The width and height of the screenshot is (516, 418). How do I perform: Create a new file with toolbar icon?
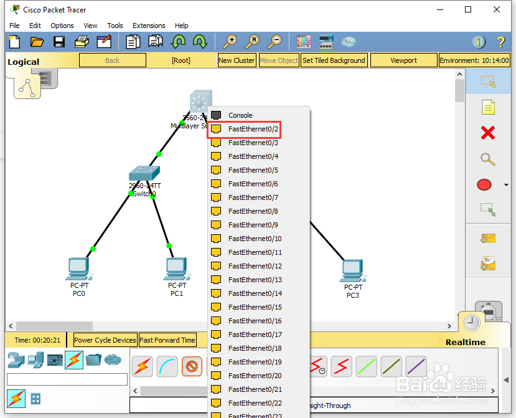[14, 42]
